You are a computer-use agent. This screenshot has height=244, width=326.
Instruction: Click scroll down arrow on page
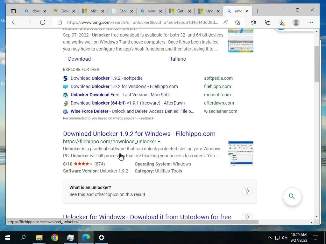click(316, 217)
